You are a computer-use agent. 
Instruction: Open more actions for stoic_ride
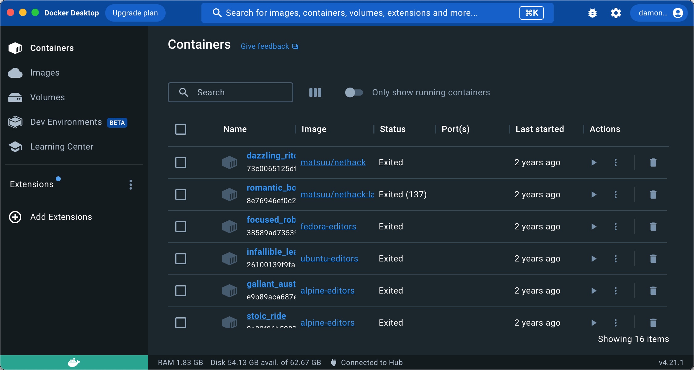click(616, 323)
